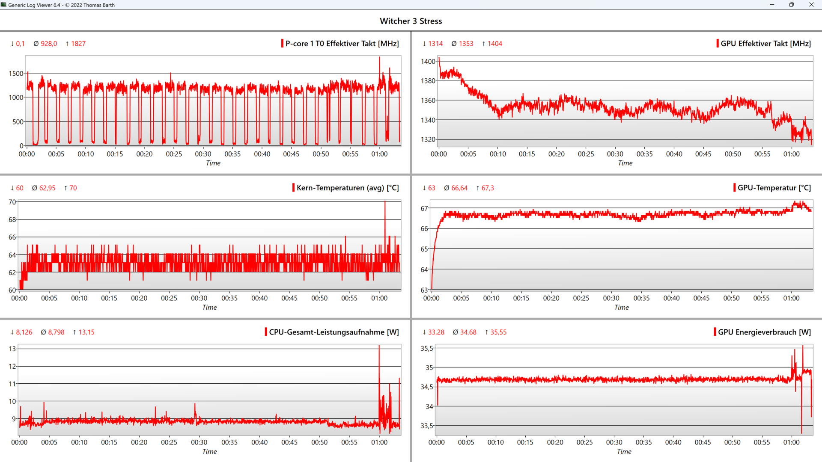Click the Generic Log Viewer app icon
Viewport: 822px width, 462px height.
[x=3, y=5]
